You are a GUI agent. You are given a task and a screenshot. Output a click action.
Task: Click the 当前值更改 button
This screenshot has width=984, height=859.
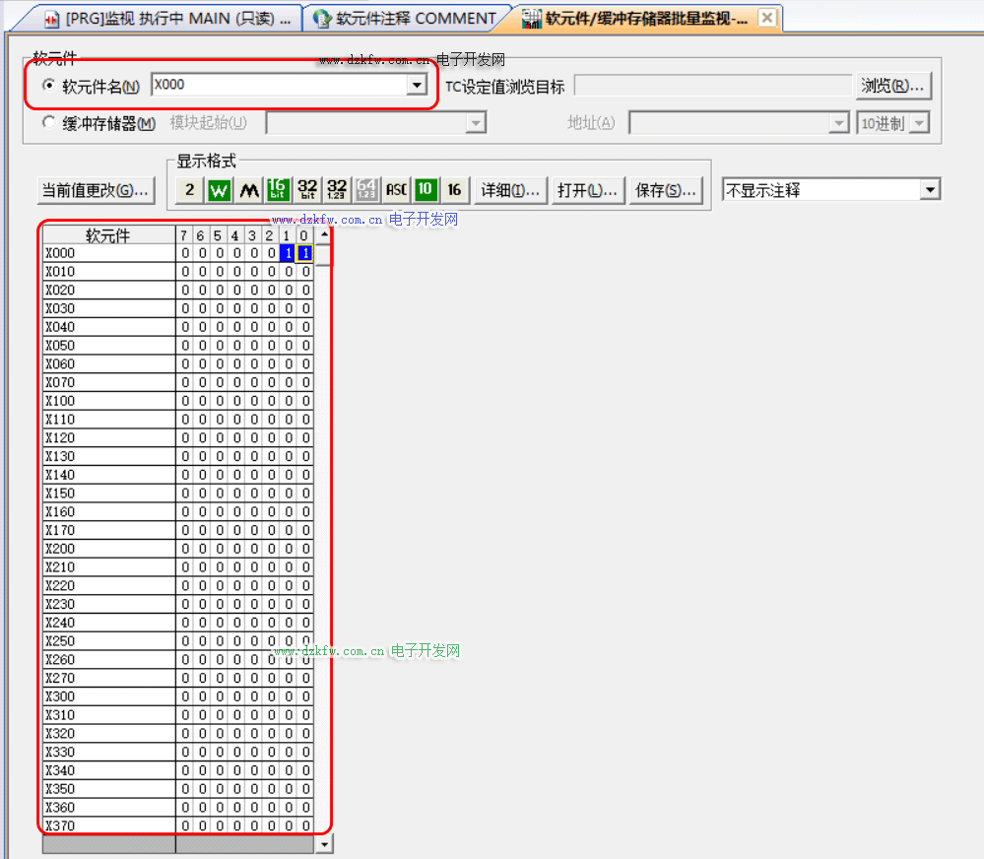tap(96, 190)
